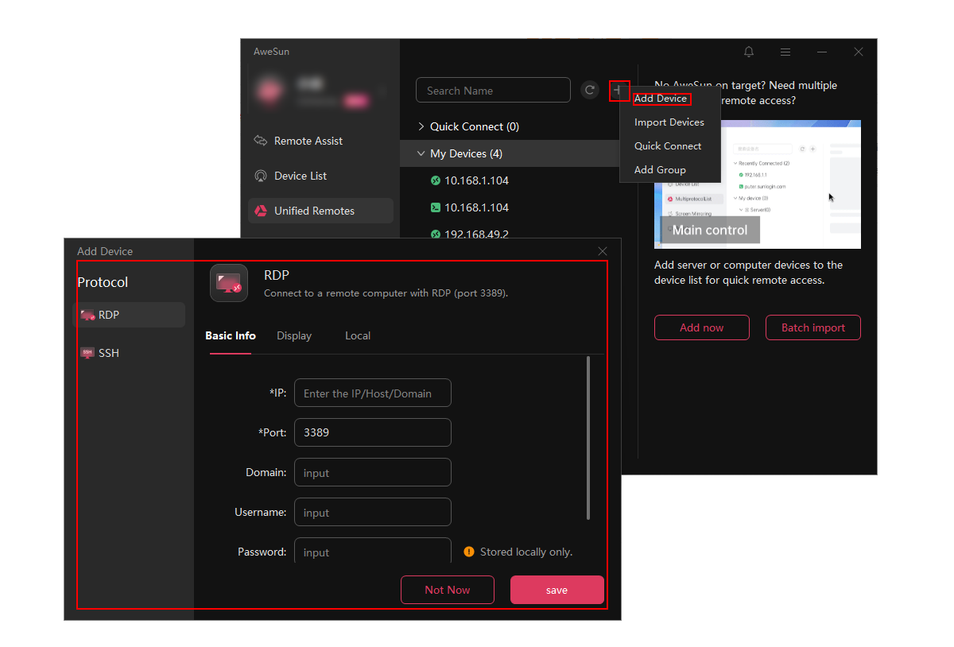Click the 'Stored locally only.' text
The width and height of the screenshot is (954, 647).
coord(526,552)
